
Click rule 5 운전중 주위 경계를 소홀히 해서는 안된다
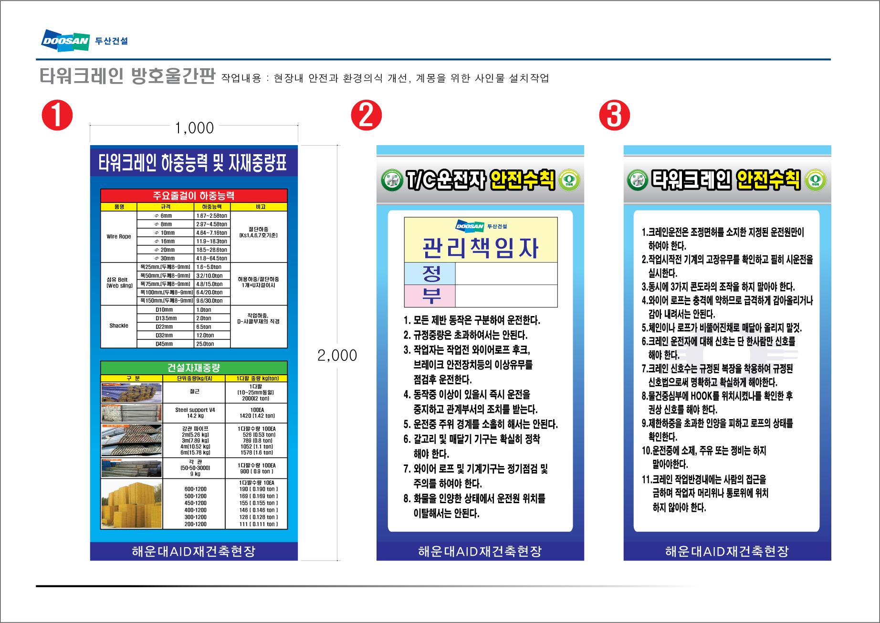click(481, 424)
